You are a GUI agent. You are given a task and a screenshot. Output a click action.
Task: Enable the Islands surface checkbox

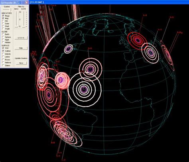pos(3,54)
